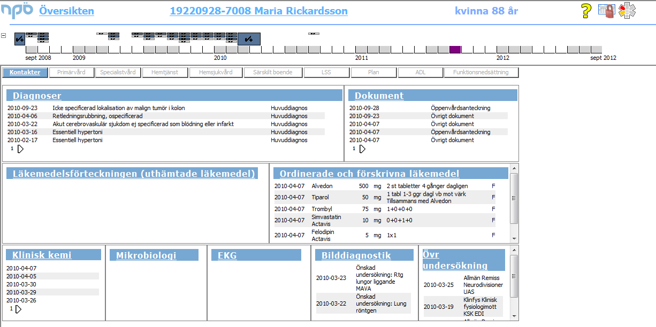This screenshot has height=327, width=656.
Task: Select the Alvedon 500 mg medication row
Action: [x=385, y=186]
